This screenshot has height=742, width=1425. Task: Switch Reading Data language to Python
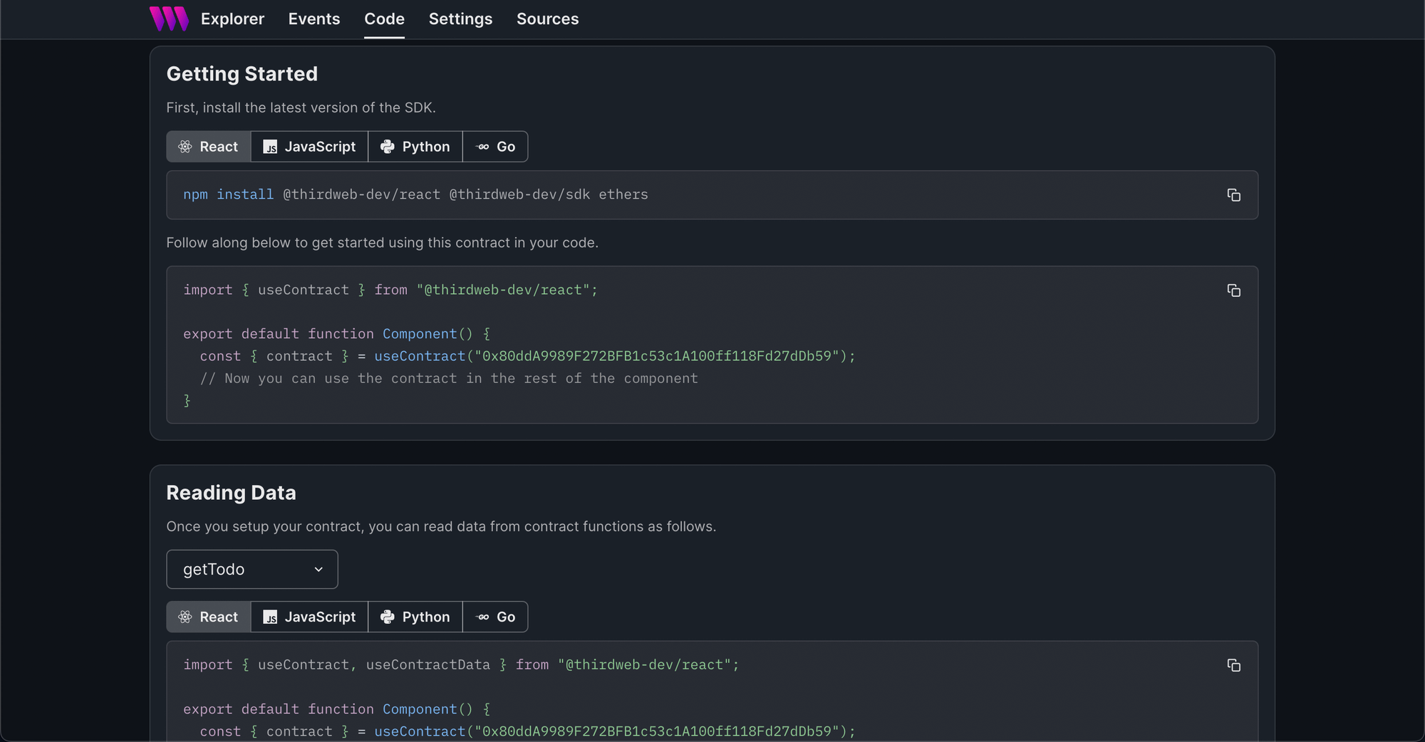click(x=415, y=617)
